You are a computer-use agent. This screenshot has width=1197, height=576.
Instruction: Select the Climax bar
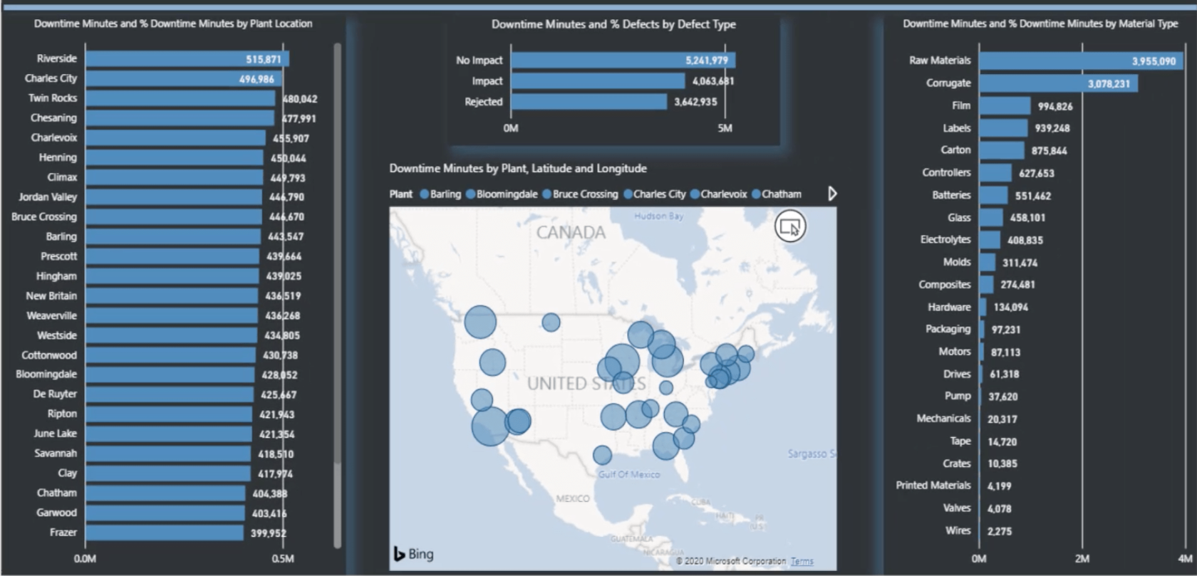tap(175, 177)
